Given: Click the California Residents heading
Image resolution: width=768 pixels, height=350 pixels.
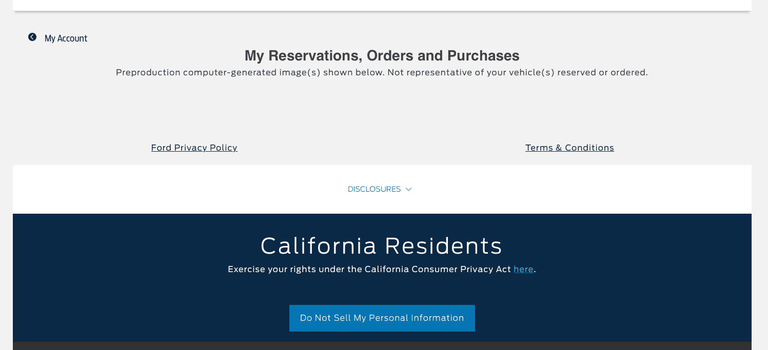Looking at the screenshot, I should tap(381, 245).
